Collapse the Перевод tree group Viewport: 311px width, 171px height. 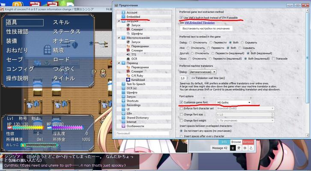tap(119, 63)
